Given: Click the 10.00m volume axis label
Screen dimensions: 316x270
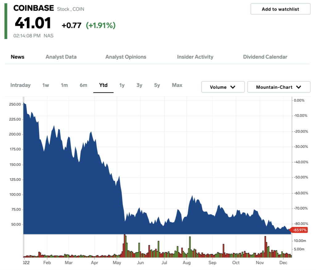Looking at the screenshot, I should [x=300, y=241].
